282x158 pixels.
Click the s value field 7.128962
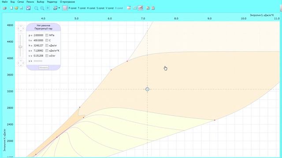coord(38,51)
